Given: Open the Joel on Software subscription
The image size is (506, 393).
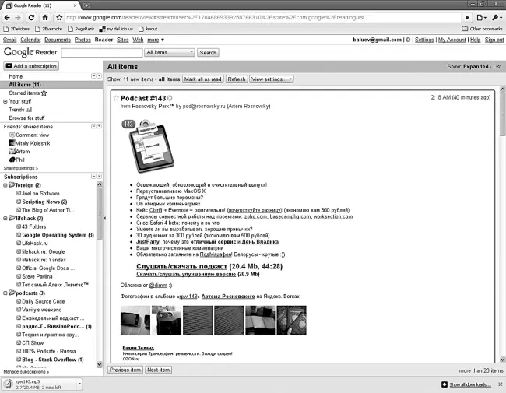Looking at the screenshot, I should [40, 194].
